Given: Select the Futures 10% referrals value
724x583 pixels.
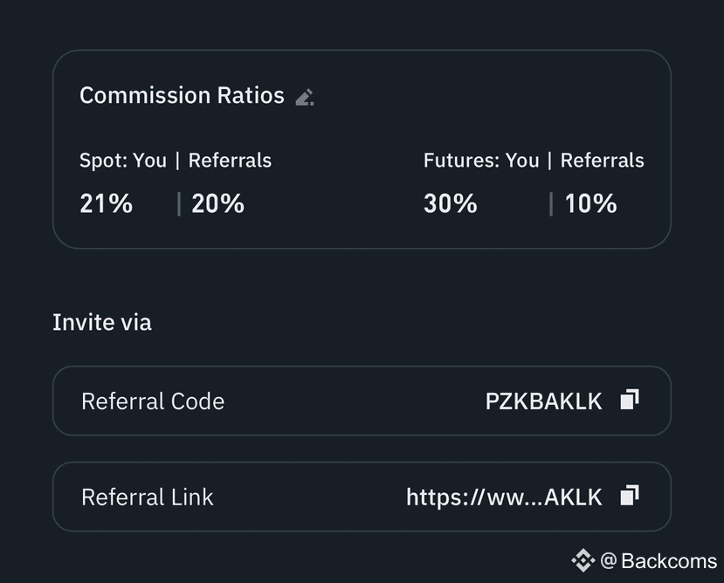Looking at the screenshot, I should (590, 203).
